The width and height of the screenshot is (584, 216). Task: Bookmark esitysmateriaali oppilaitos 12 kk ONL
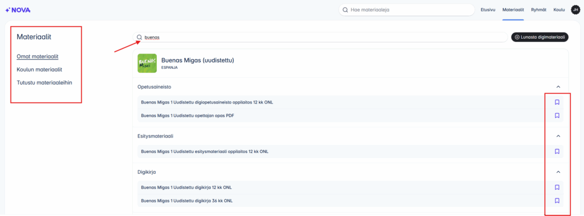pyautogui.click(x=557, y=151)
